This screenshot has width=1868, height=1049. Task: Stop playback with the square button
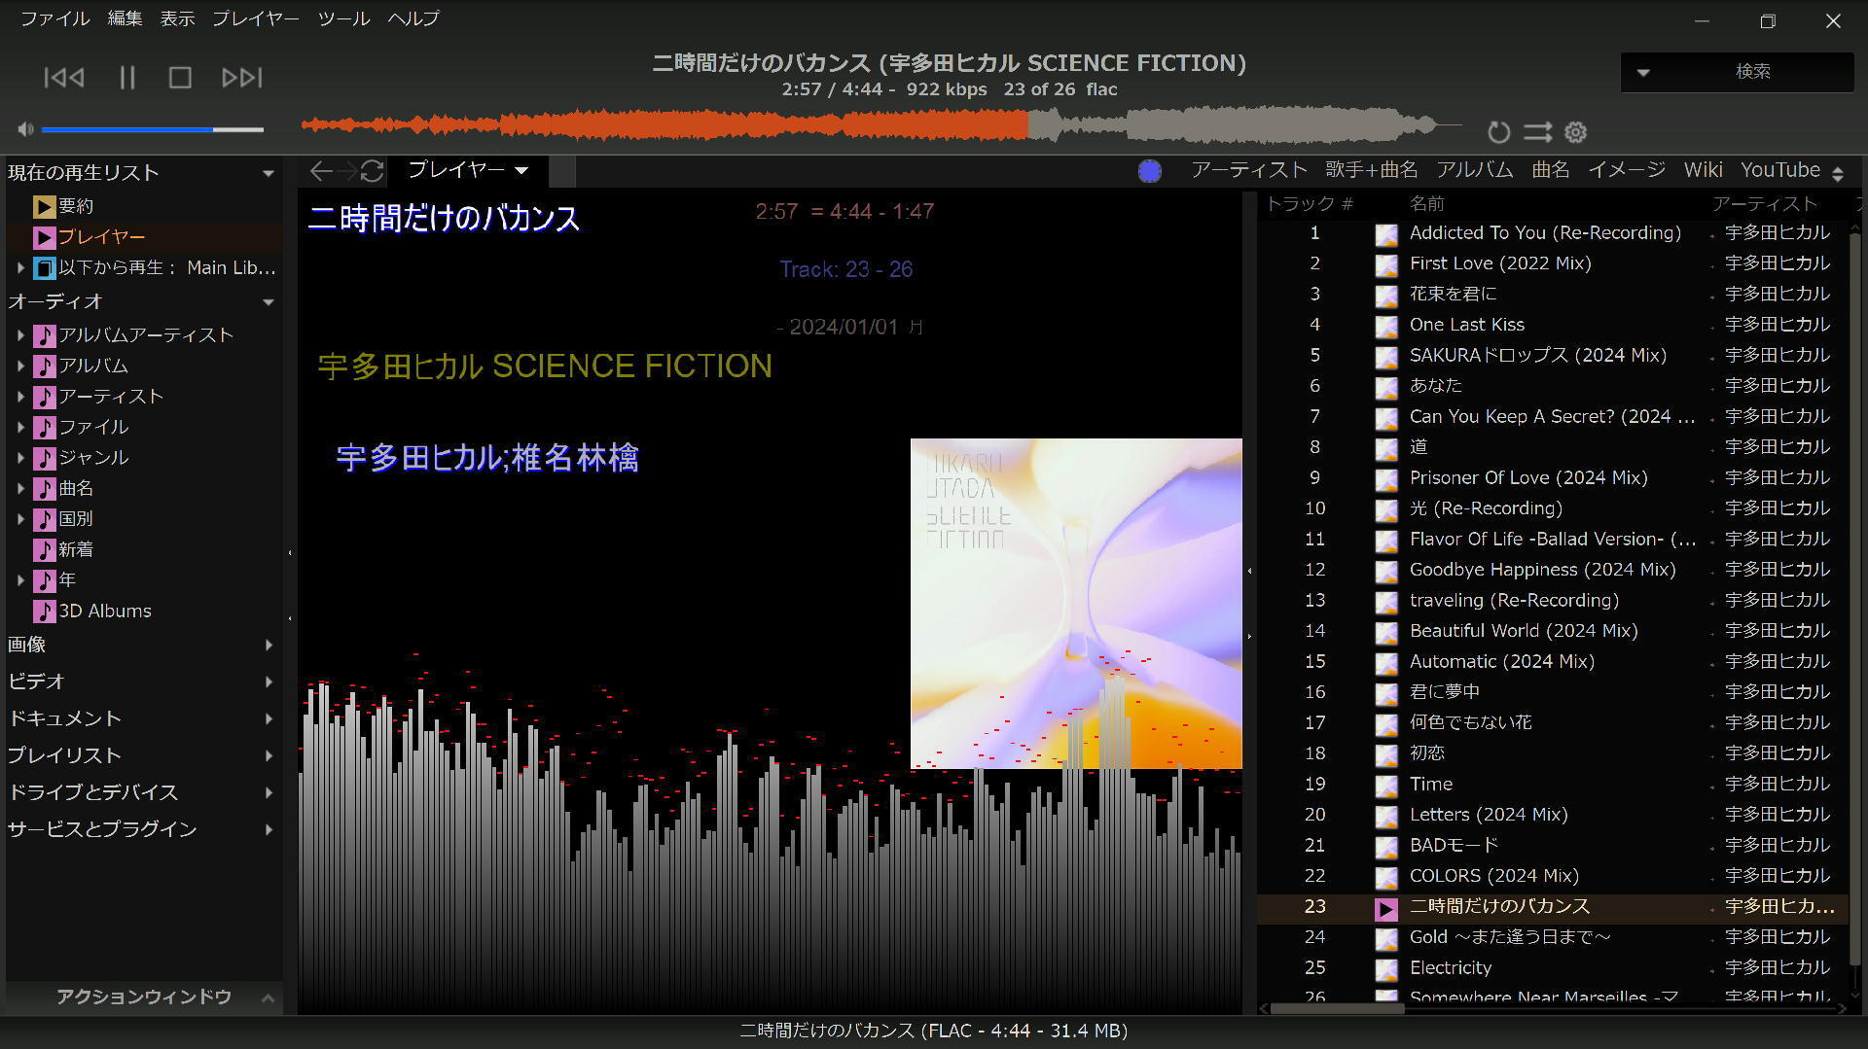[x=180, y=78]
